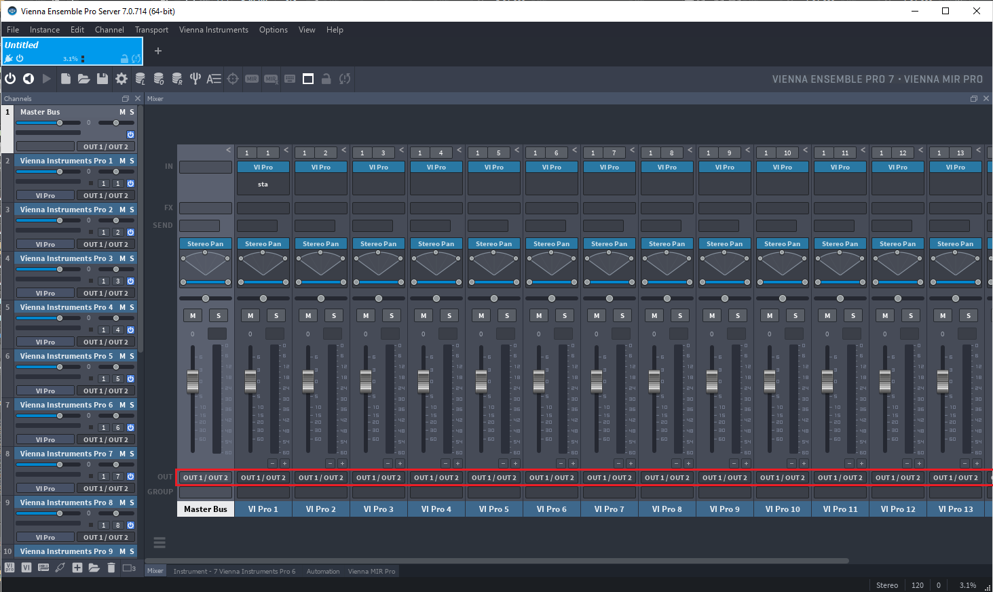Click the white square window icon in toolbar
Screen dimensions: 993x592
coord(308,79)
